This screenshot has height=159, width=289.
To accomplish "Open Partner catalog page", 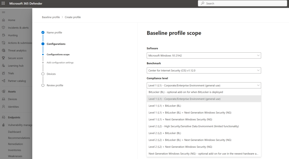I will click(17, 81).
